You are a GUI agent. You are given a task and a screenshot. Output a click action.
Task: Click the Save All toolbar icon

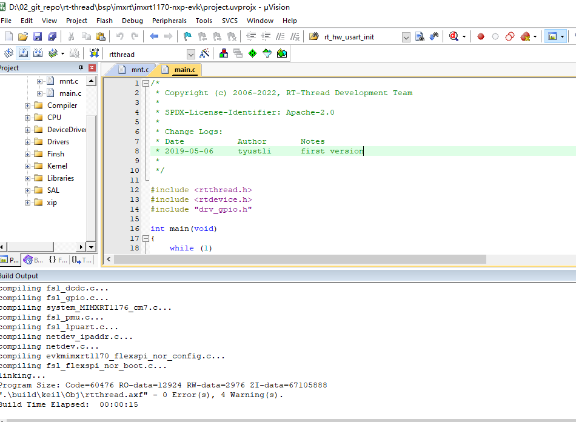click(52, 37)
